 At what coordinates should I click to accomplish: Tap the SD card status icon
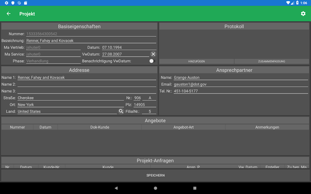coord(25,3)
